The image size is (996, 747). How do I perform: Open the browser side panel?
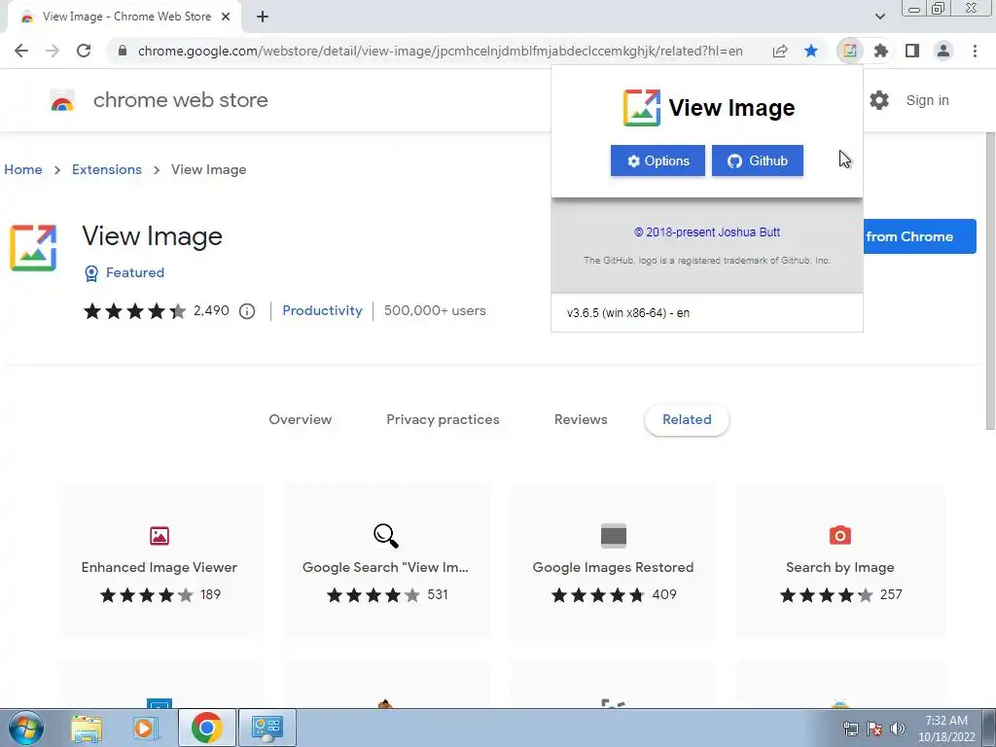pos(912,51)
